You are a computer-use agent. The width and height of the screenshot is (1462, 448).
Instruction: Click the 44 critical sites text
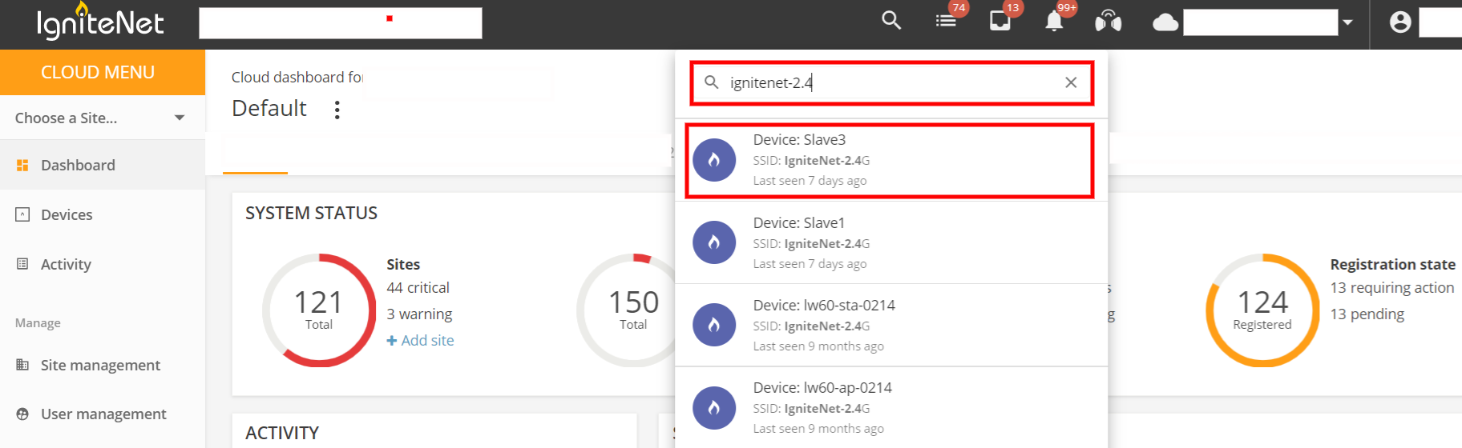point(418,287)
